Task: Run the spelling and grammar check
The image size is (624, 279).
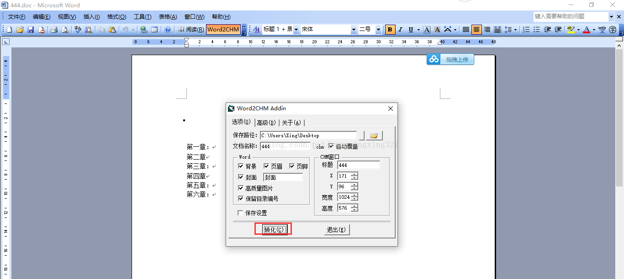Action: pos(78,30)
